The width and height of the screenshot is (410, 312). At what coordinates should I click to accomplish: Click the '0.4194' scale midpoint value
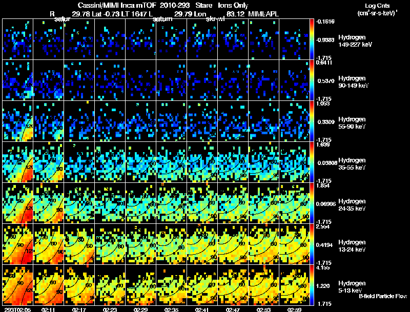pos(324,245)
